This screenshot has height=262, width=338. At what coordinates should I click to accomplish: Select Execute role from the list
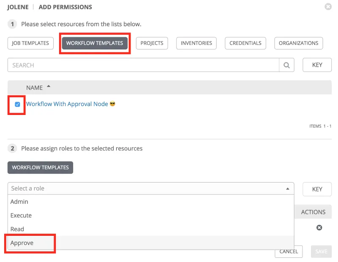21,216
